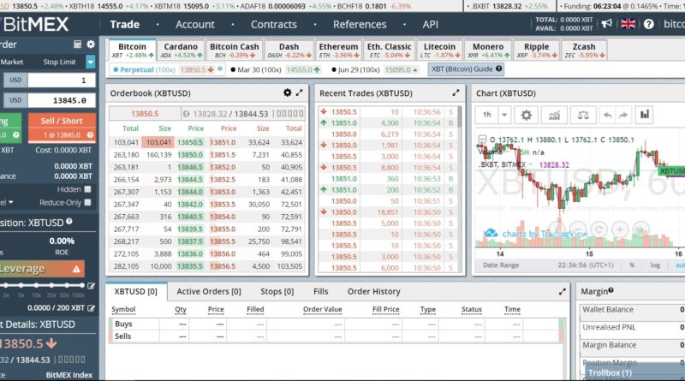Open XBT (Bitcoin) Guide button
This screenshot has height=381, width=685.
point(466,69)
